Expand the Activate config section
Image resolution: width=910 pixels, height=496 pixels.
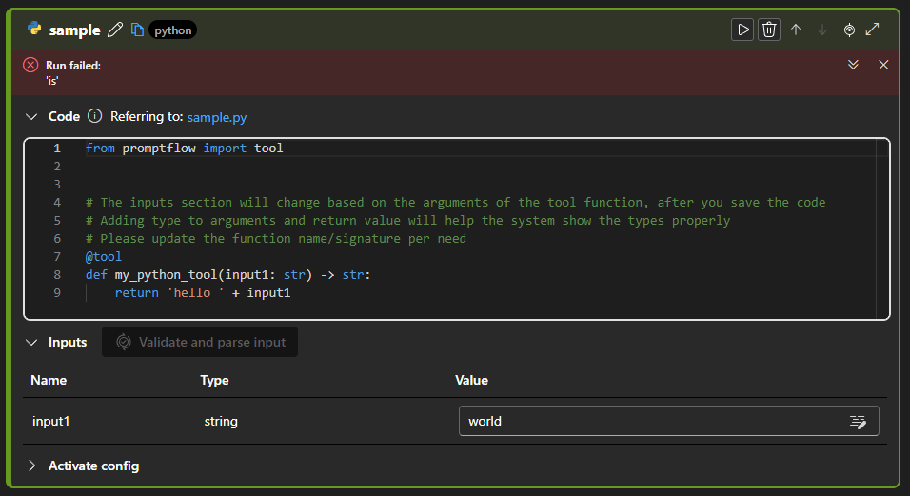coord(32,466)
